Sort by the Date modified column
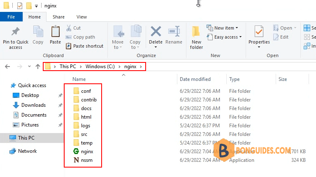 195,79
